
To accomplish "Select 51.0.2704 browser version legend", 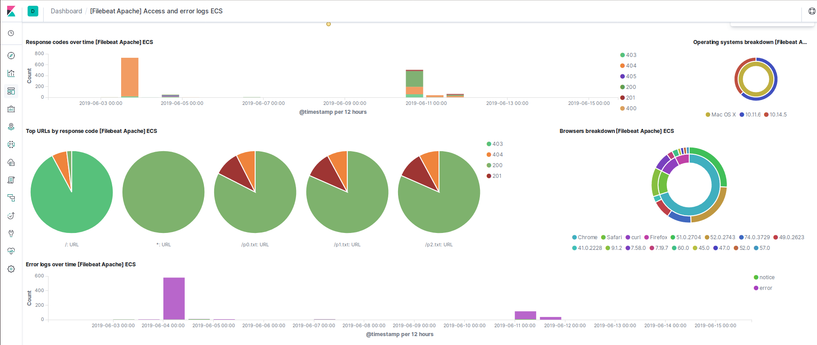I will click(x=686, y=237).
